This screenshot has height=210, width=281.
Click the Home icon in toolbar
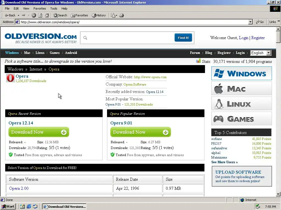[x=47, y=15]
